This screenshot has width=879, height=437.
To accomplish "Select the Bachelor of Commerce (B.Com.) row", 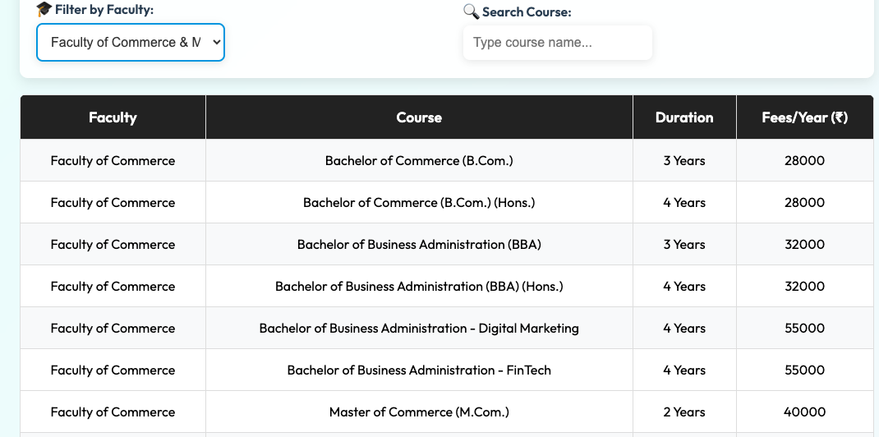I will pyautogui.click(x=447, y=160).
